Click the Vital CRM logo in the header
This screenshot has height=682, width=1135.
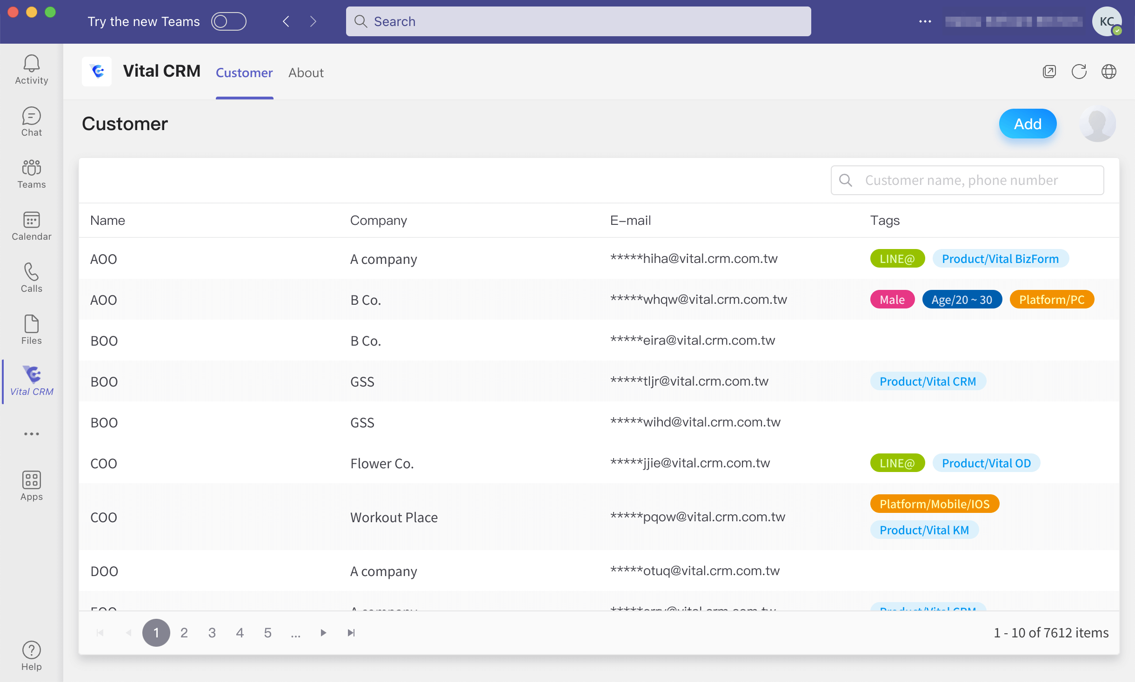tap(97, 72)
